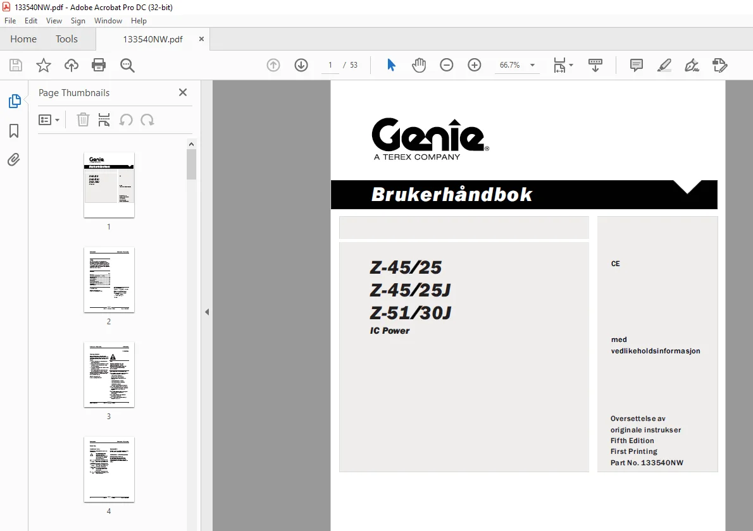The image size is (753, 531).
Task: Click the current page number field
Action: click(x=330, y=65)
